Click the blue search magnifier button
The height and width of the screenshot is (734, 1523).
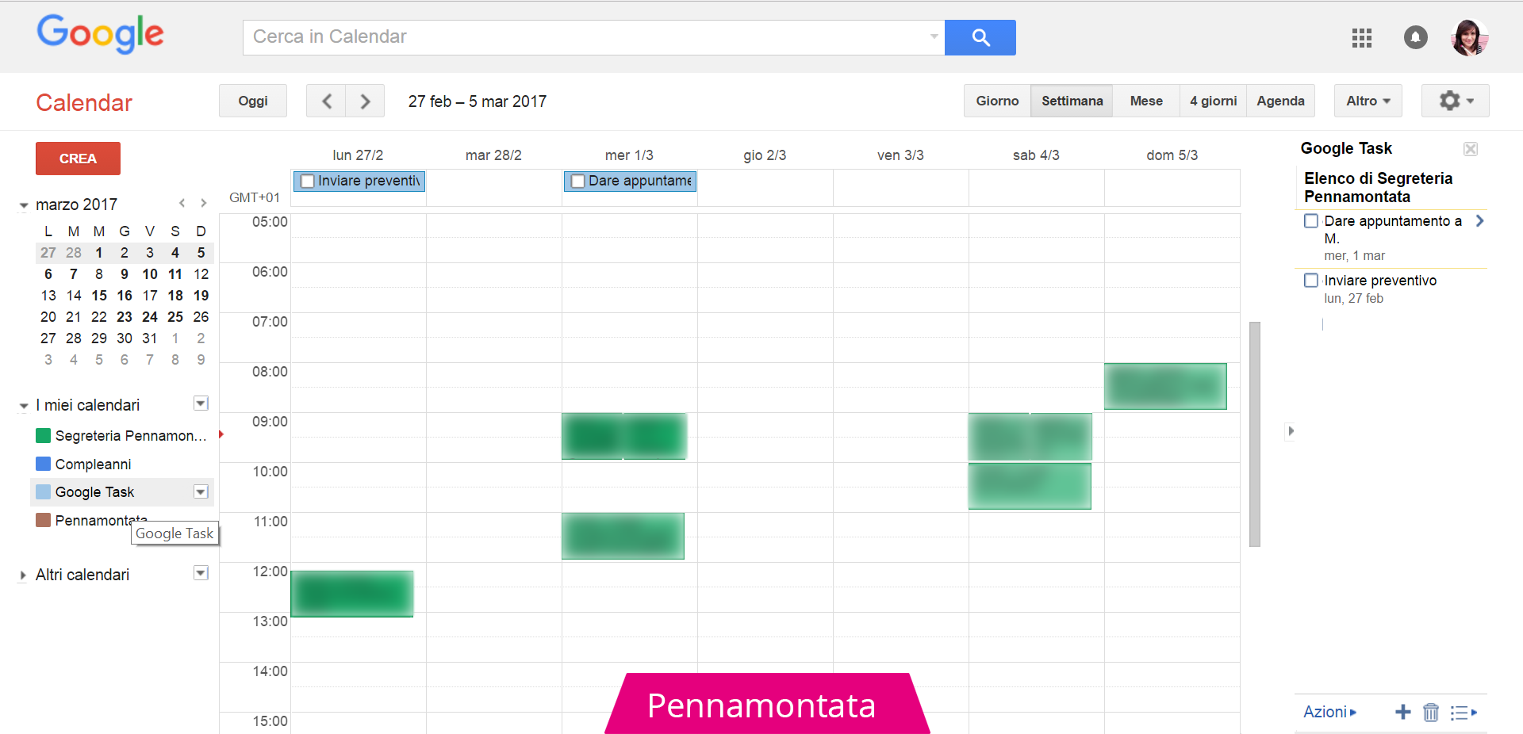click(x=980, y=37)
